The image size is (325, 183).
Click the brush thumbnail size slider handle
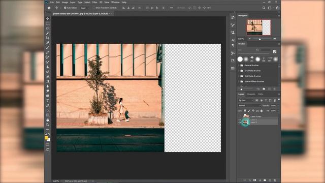click(x=241, y=89)
